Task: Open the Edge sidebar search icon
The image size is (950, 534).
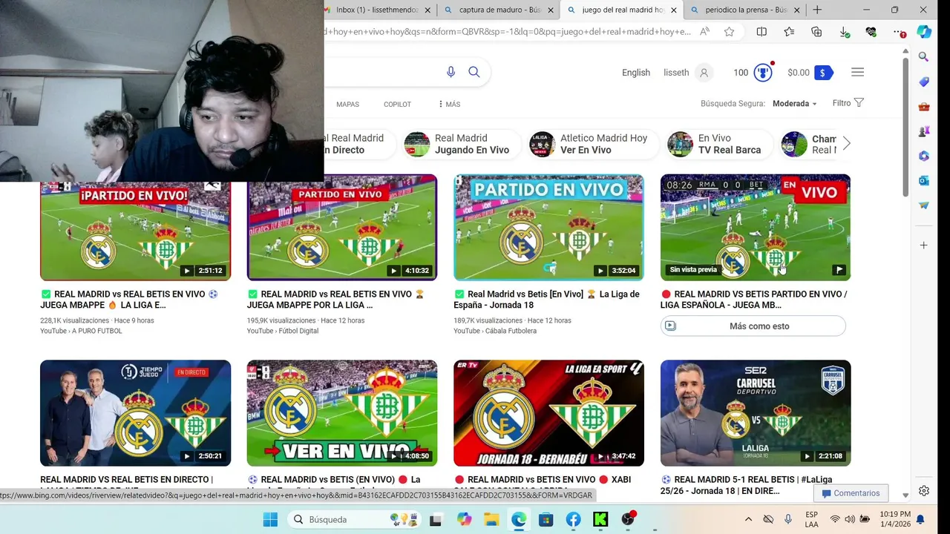Action: (924, 56)
